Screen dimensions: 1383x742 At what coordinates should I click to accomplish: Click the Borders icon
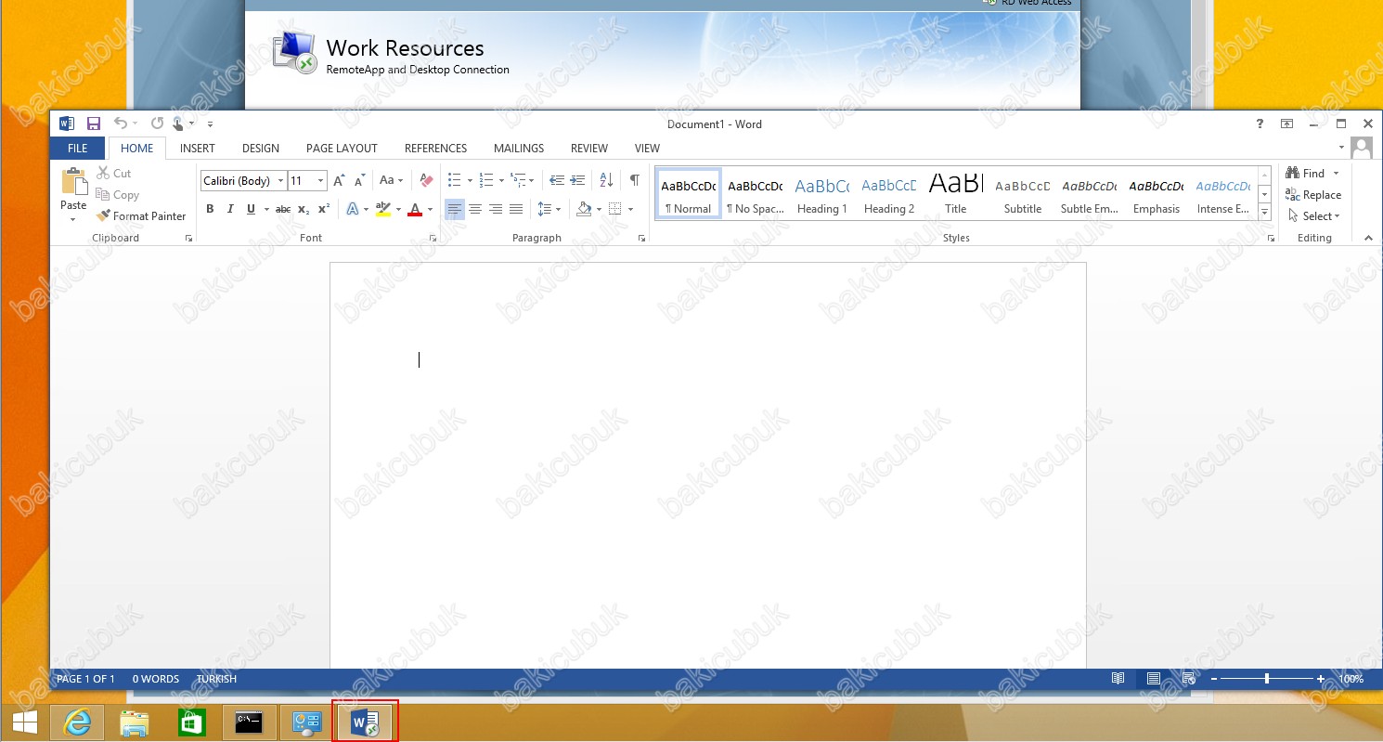pos(615,210)
